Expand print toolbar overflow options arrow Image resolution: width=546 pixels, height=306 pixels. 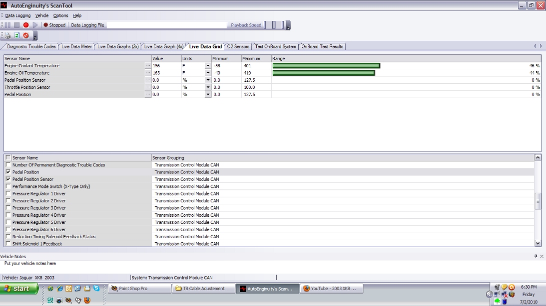point(35,36)
